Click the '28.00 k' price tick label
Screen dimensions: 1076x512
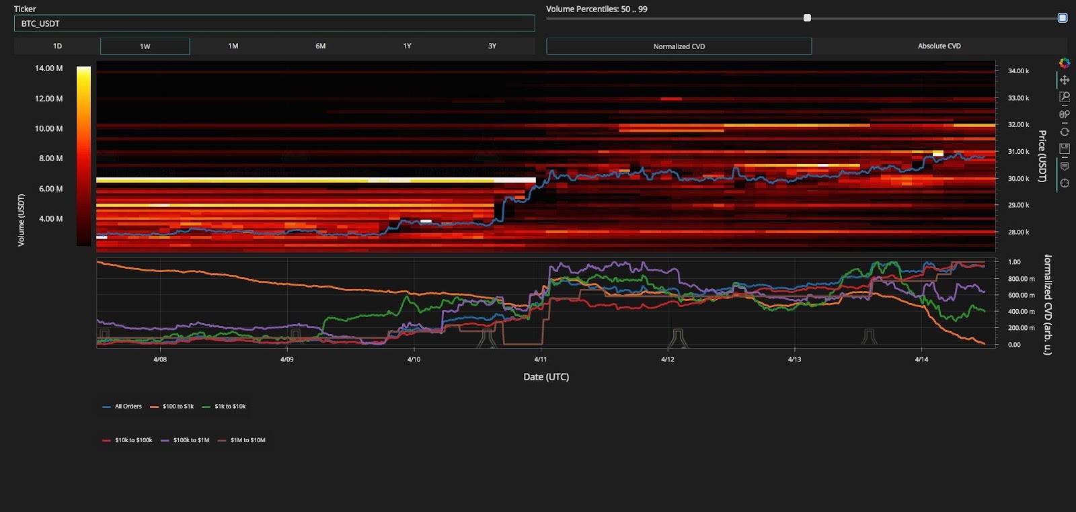click(x=1018, y=232)
